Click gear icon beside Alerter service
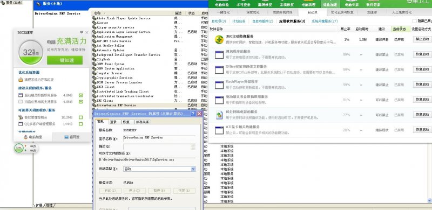 pyautogui.click(x=94, y=23)
